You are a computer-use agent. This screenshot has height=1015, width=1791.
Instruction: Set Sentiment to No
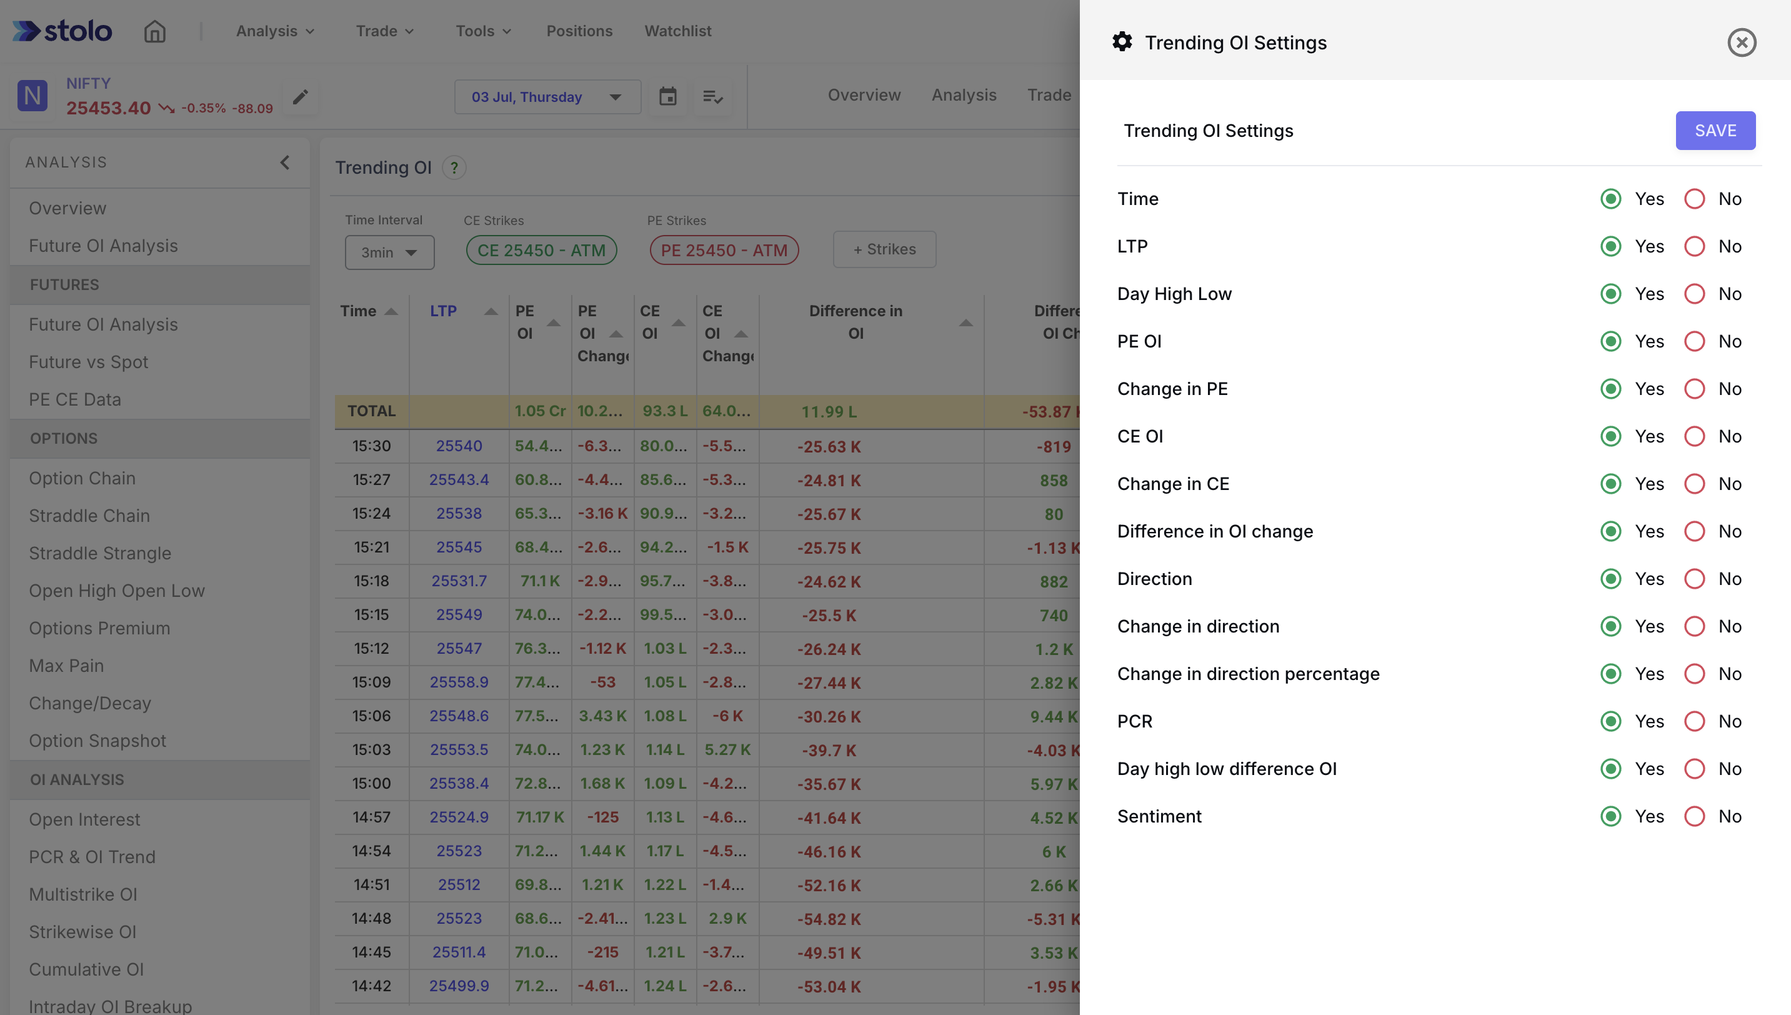click(1694, 816)
